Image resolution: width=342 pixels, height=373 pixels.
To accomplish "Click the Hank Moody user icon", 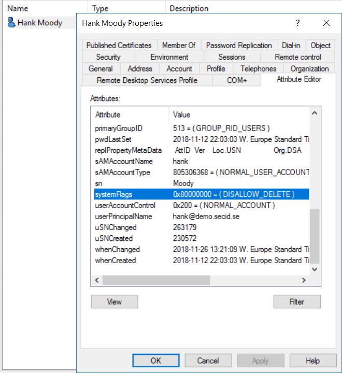I will (x=11, y=23).
